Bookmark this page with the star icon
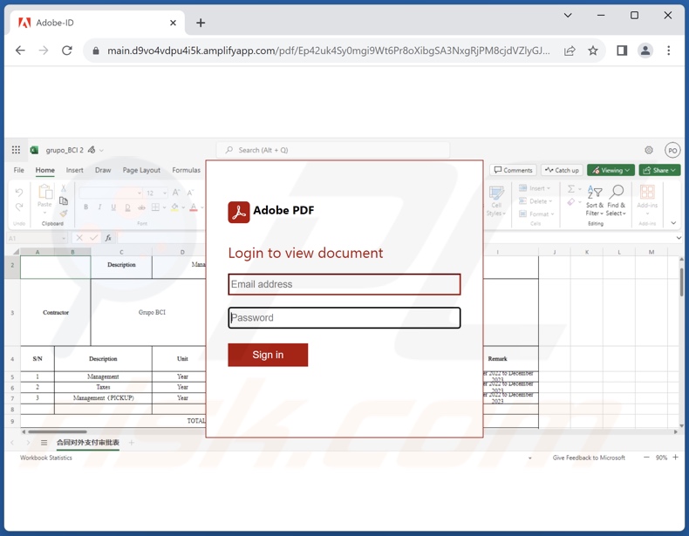Viewport: 689px width, 536px height. pyautogui.click(x=593, y=51)
